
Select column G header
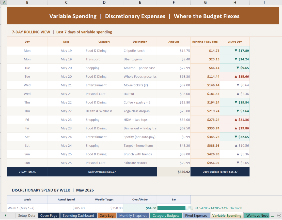pyautogui.click(x=205, y=3)
